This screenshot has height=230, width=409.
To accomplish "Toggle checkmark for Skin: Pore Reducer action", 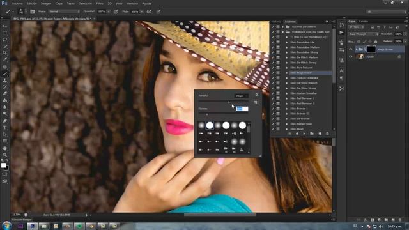I will pyautogui.click(x=273, y=68).
